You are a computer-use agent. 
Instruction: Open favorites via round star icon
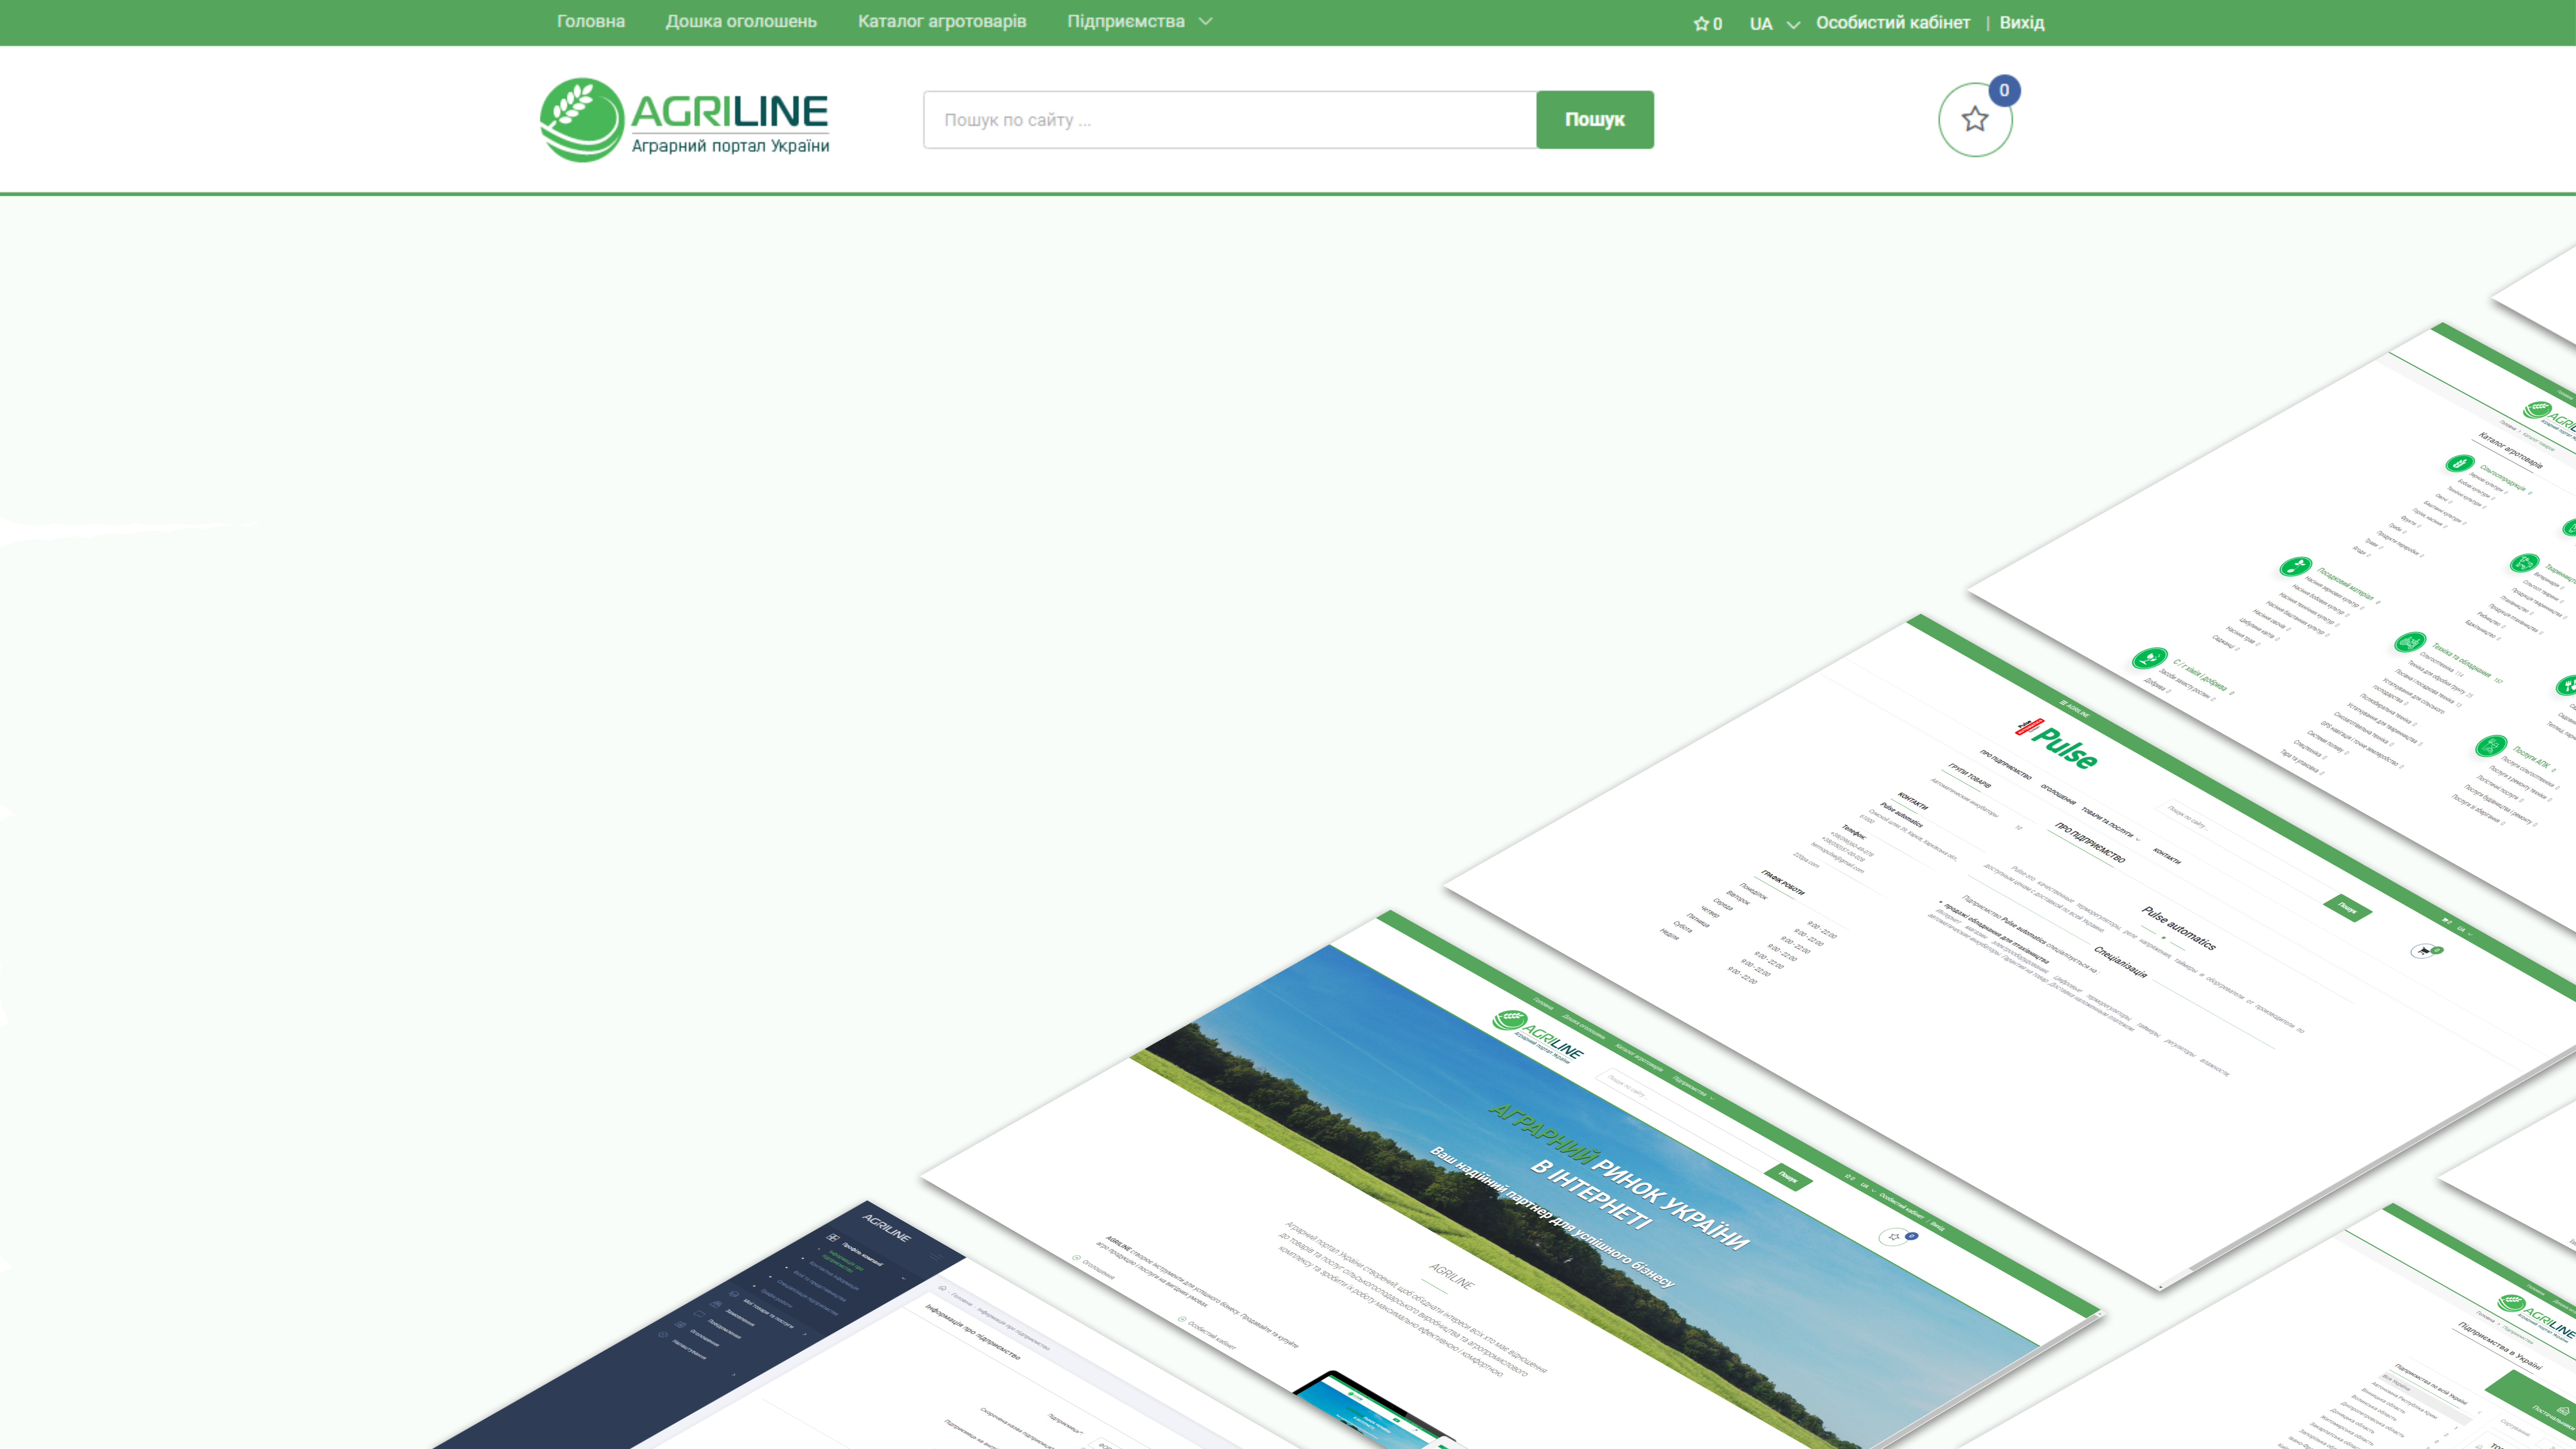[1975, 120]
